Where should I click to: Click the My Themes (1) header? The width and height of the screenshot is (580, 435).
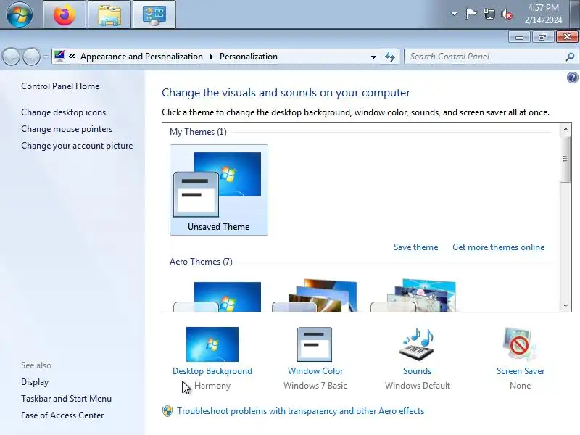198,132
